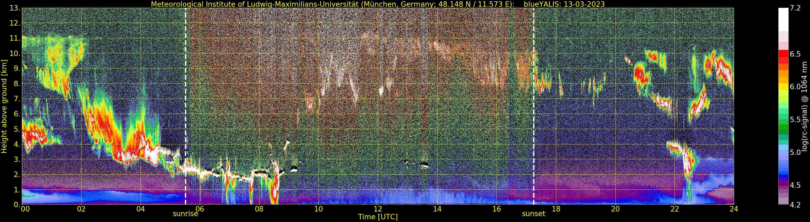Select the white dashed sunrise marker line
810x222 pixels.
click(x=185, y=106)
